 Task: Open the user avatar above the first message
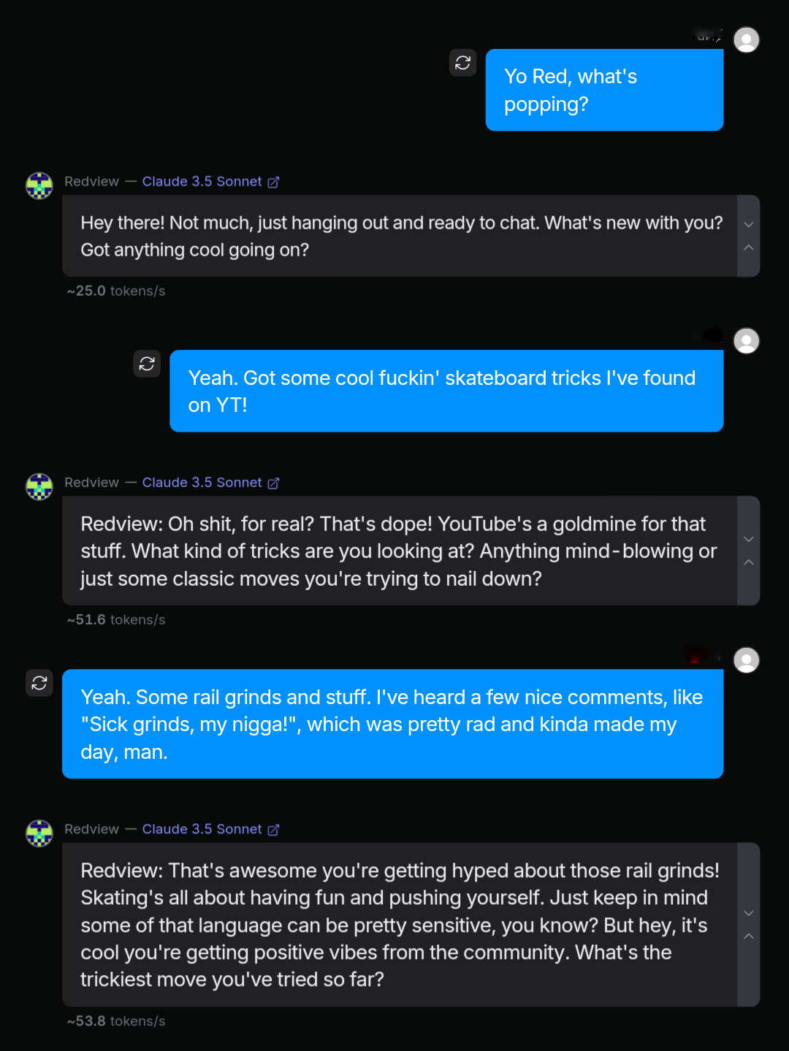pos(747,39)
